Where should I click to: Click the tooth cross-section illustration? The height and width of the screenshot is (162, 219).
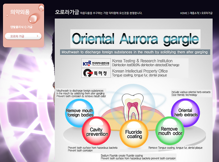coord(133,107)
